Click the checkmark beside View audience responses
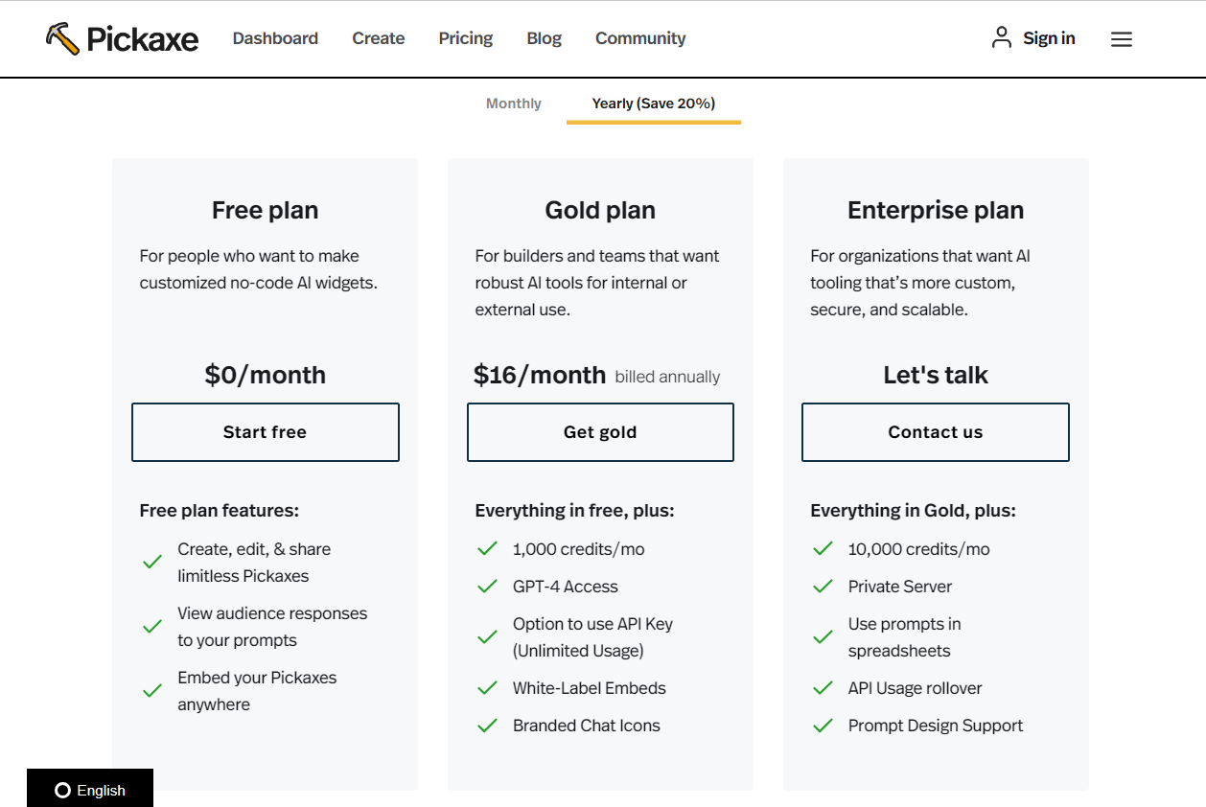The image size is (1206, 807). click(x=151, y=627)
